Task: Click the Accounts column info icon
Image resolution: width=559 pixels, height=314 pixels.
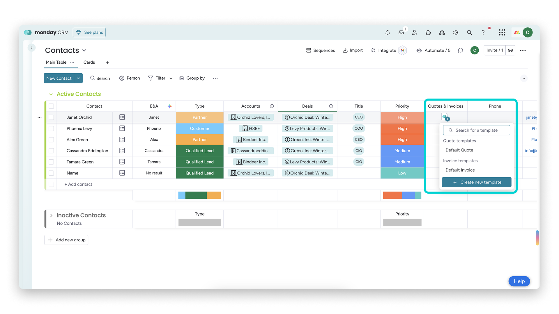Action: 272,106
